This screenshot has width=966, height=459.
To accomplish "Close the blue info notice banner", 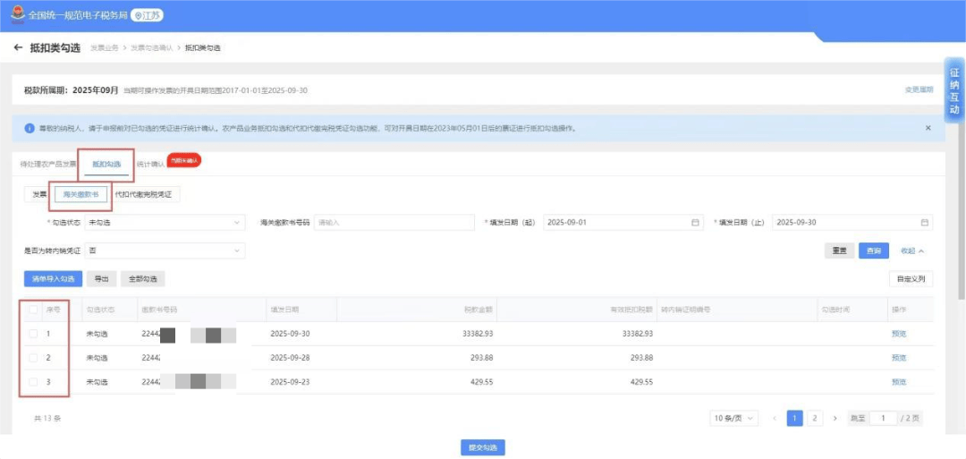I will pyautogui.click(x=928, y=128).
